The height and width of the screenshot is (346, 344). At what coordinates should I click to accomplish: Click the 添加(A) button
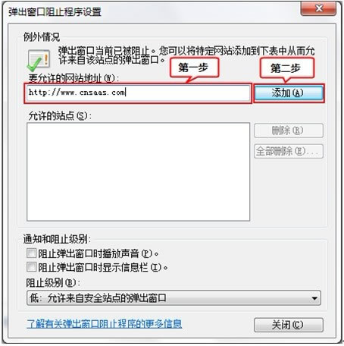[x=289, y=93]
